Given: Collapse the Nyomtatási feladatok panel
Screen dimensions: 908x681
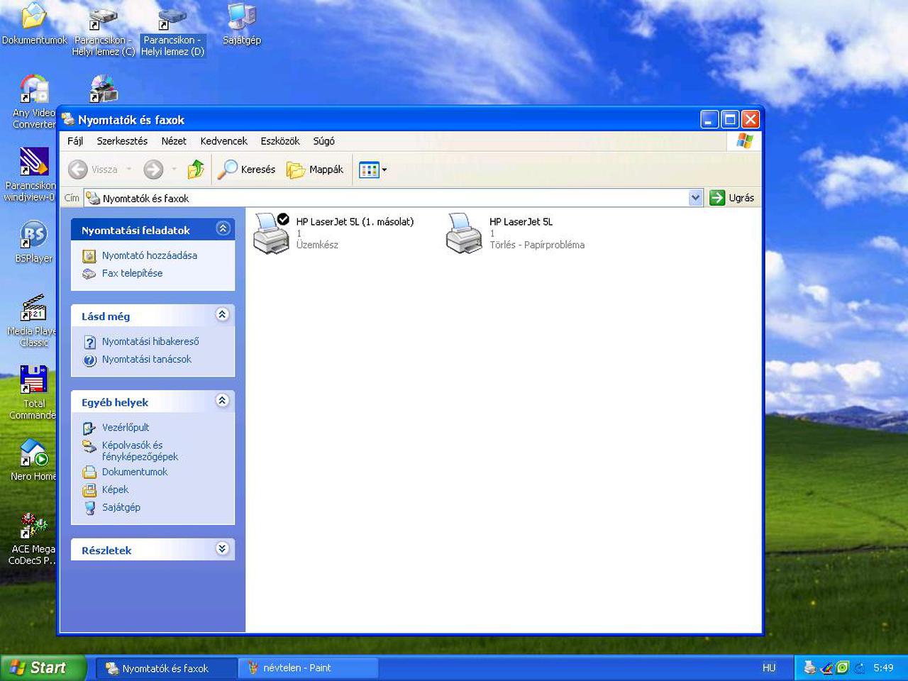Looking at the screenshot, I should tap(223, 228).
